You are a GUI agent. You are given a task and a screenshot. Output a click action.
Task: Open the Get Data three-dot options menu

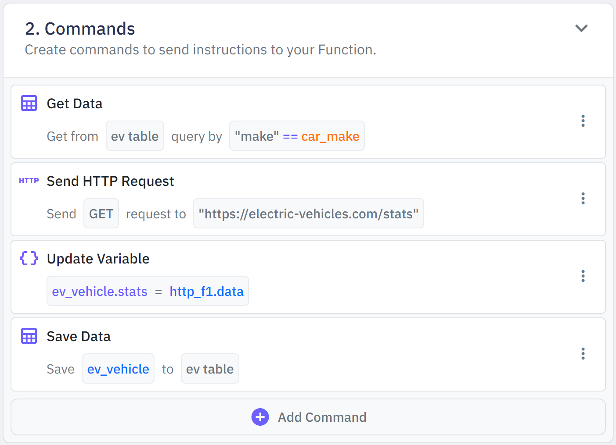583,121
